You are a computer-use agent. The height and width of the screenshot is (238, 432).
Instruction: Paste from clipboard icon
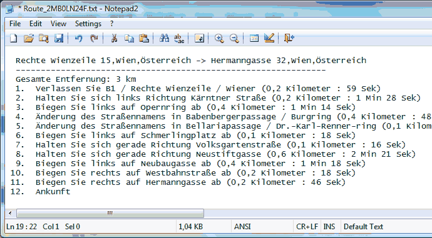coord(144,38)
